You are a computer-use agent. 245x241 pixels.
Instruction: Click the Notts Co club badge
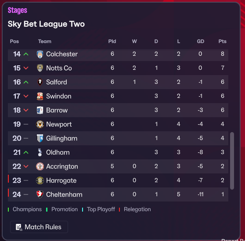(40, 68)
